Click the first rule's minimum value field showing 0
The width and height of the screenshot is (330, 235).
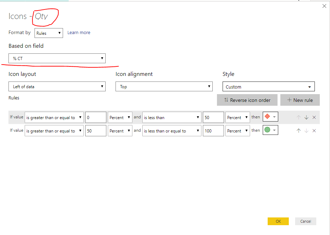click(96, 117)
